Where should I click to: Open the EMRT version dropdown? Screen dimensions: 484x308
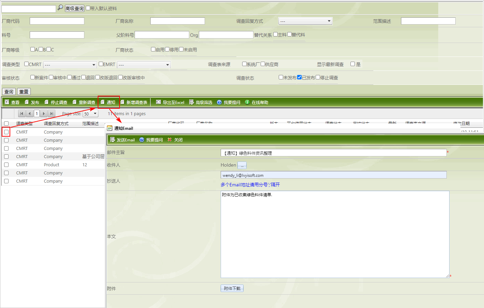point(143,65)
